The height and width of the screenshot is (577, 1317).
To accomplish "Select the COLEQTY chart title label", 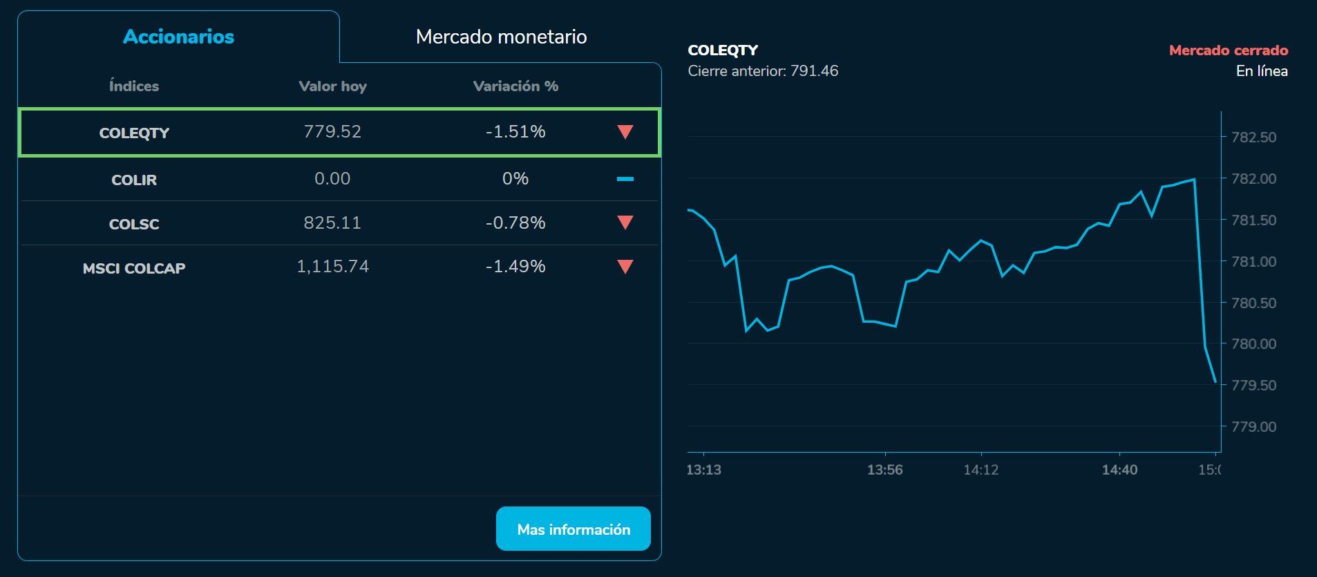I will [x=723, y=50].
